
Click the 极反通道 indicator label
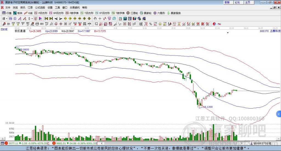[x=20, y=31]
